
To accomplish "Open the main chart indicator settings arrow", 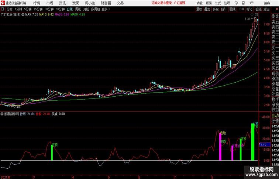I will [23, 15].
